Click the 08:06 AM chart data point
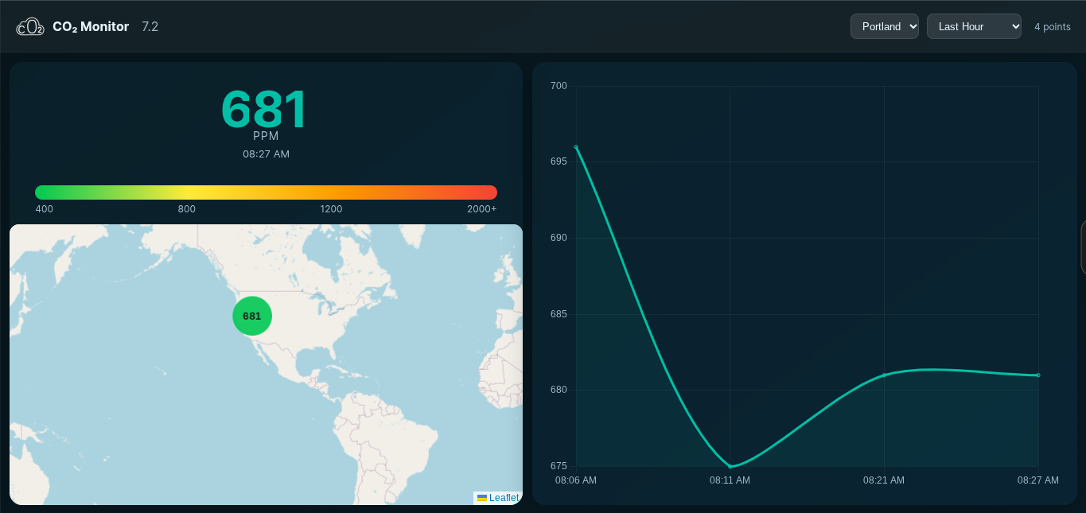Screen dimensions: 1086x513 coord(576,147)
